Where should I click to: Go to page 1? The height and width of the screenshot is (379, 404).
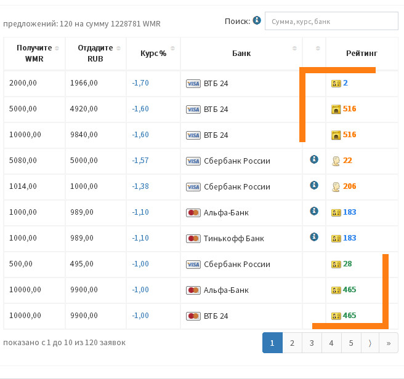[x=272, y=343]
